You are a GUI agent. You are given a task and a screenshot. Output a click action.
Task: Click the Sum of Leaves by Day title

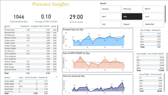coord(74,76)
